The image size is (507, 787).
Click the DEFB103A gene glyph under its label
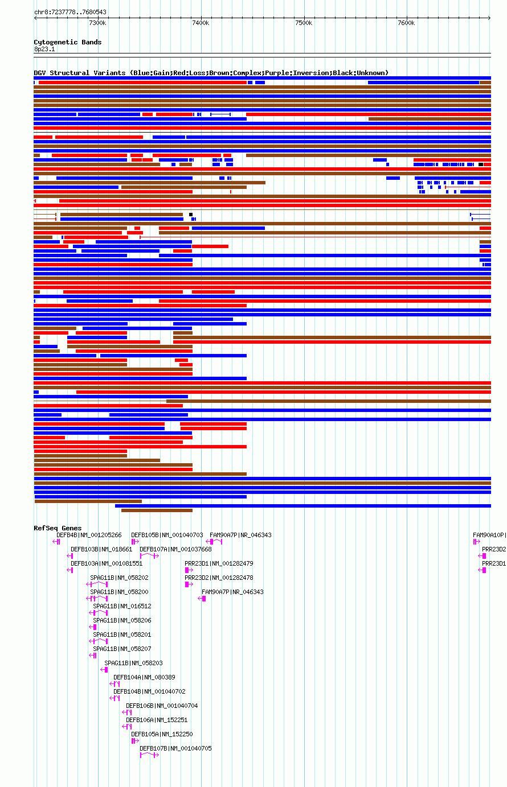[x=70, y=570]
